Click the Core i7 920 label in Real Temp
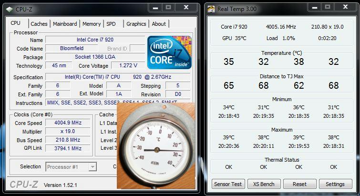The height and width of the screenshot is (196, 360). pos(234,27)
